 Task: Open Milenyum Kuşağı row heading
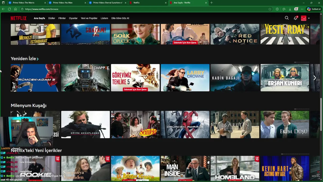(x=29, y=105)
